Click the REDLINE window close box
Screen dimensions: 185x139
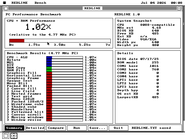[6, 8]
